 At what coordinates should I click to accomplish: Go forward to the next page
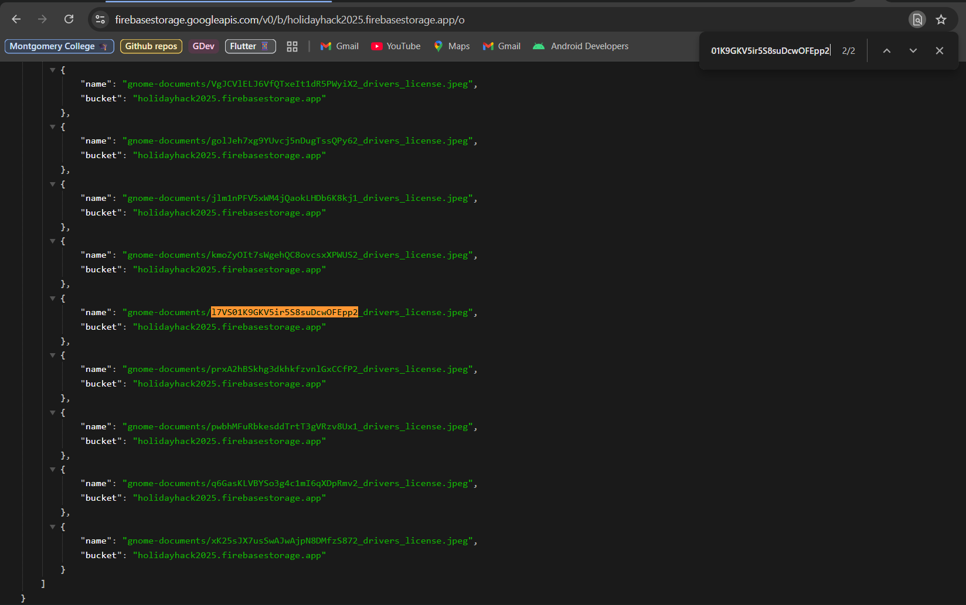(x=42, y=19)
